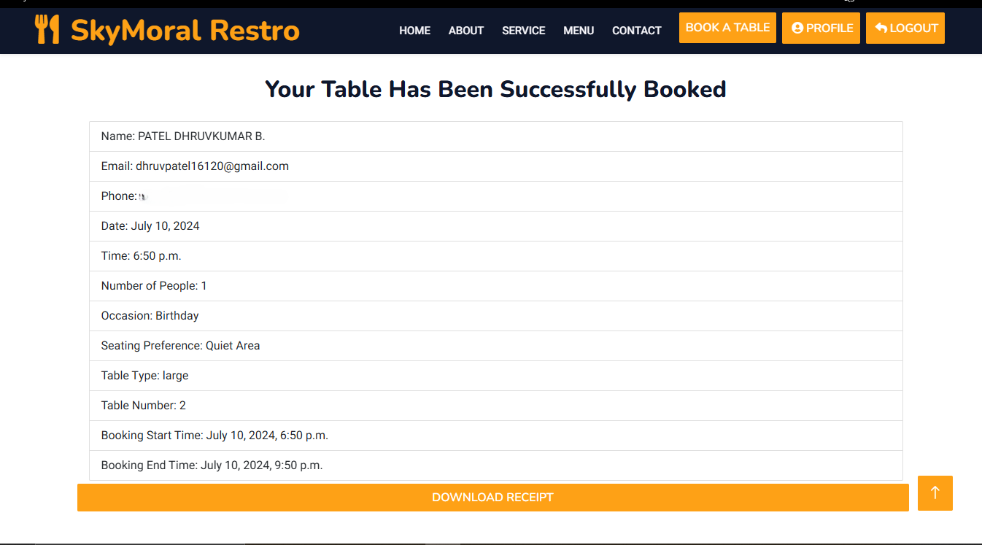The width and height of the screenshot is (982, 545).
Task: Select the 'Your Table Has Been Successfully Booked' heading
Action: point(495,89)
